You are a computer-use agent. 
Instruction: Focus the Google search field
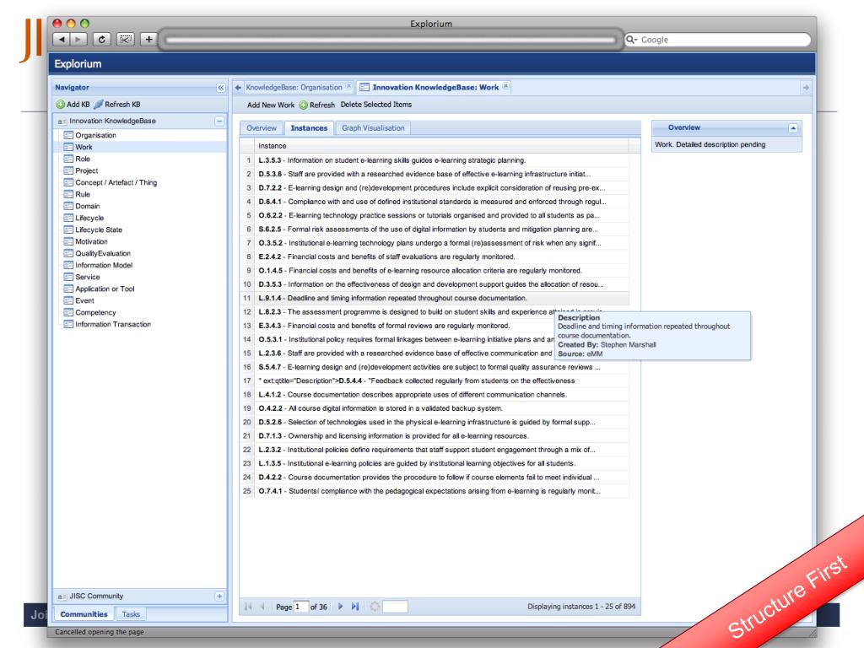point(717,40)
